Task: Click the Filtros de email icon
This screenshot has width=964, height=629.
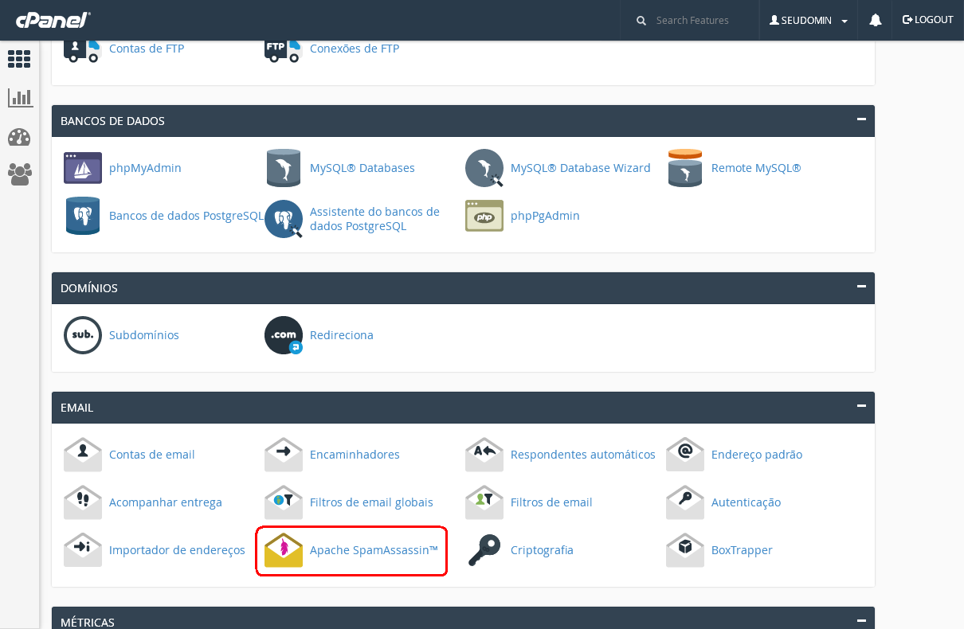Action: [x=484, y=502]
